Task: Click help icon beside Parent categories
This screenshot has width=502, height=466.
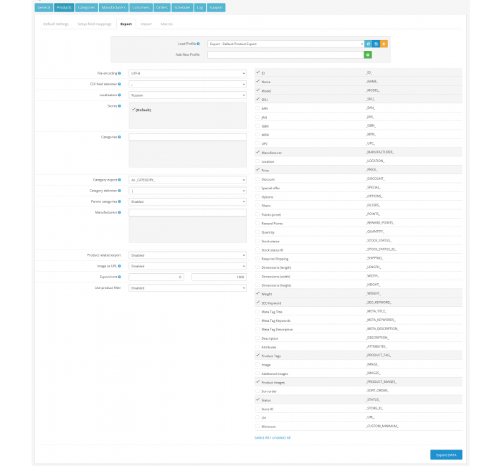Action: 120,201
